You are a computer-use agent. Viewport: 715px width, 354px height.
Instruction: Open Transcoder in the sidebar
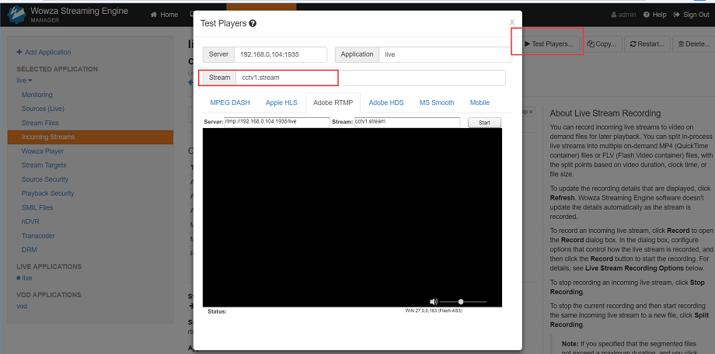click(x=38, y=235)
